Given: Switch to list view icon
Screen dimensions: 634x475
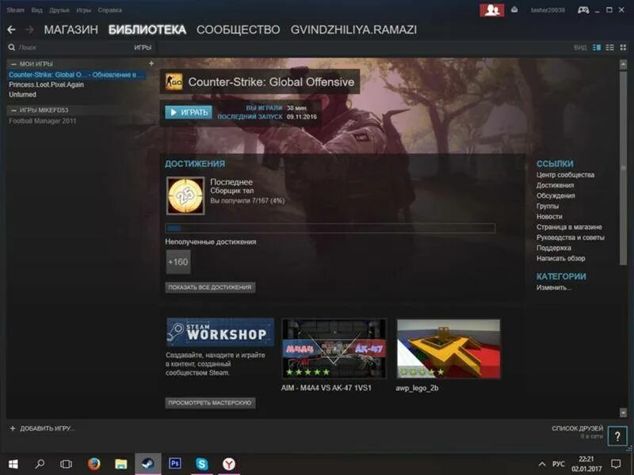Looking at the screenshot, I should click(x=609, y=47).
